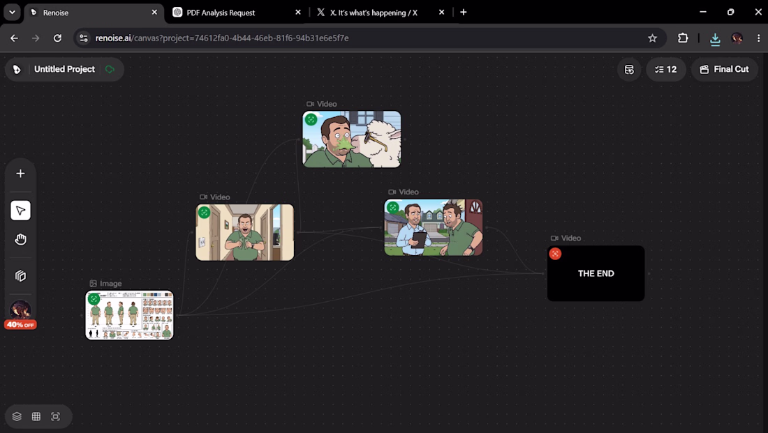Viewport: 768px width, 433px height.
Task: Click the 40% OFF promotion badge
Action: [x=20, y=325]
